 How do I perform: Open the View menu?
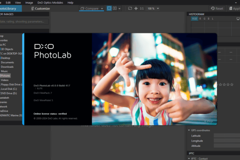18,2
